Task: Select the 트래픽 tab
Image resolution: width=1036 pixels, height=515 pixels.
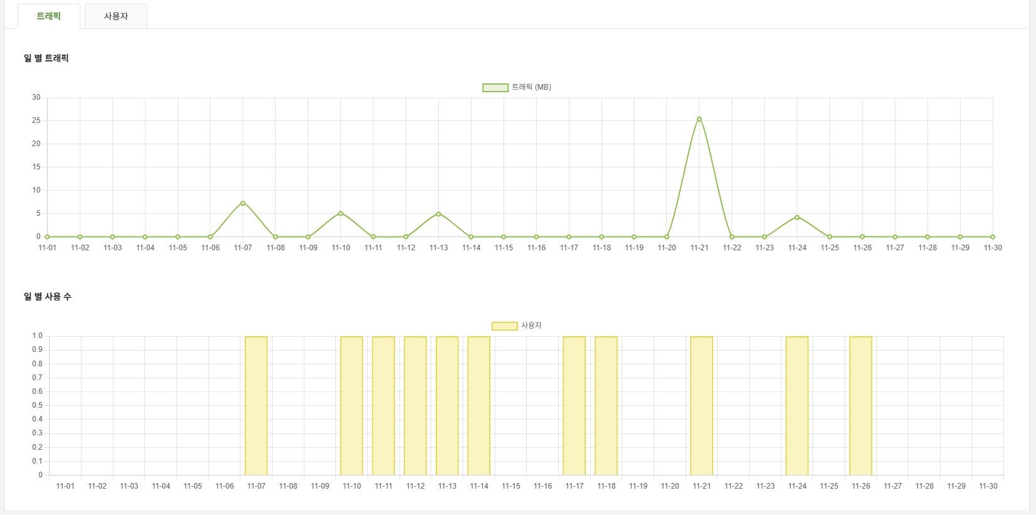Action: pyautogui.click(x=49, y=16)
